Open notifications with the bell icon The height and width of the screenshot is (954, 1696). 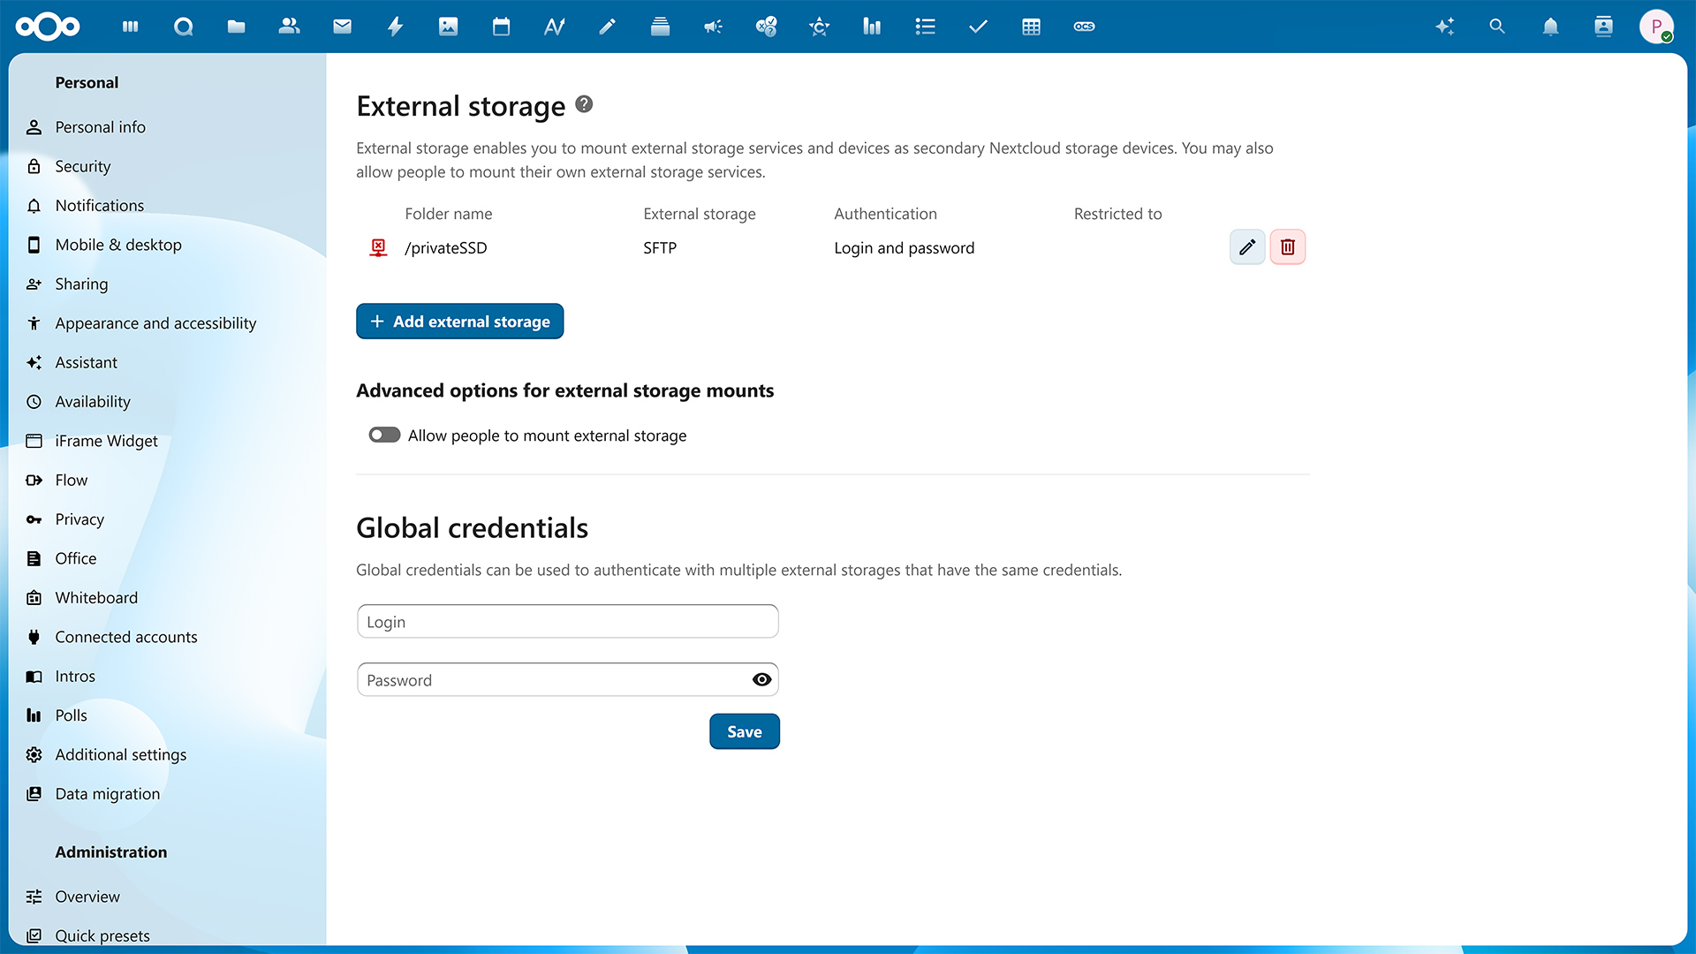pyautogui.click(x=1550, y=26)
